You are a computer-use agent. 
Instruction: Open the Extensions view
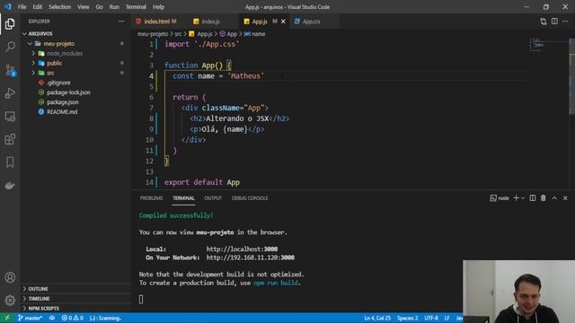10,139
